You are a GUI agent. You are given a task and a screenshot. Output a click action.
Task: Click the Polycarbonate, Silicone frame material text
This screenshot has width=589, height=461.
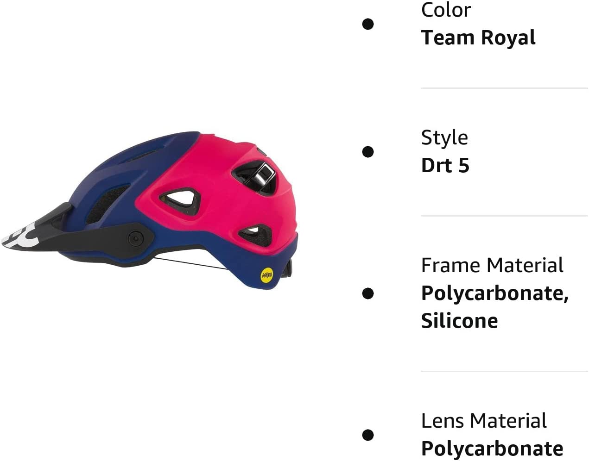click(495, 307)
